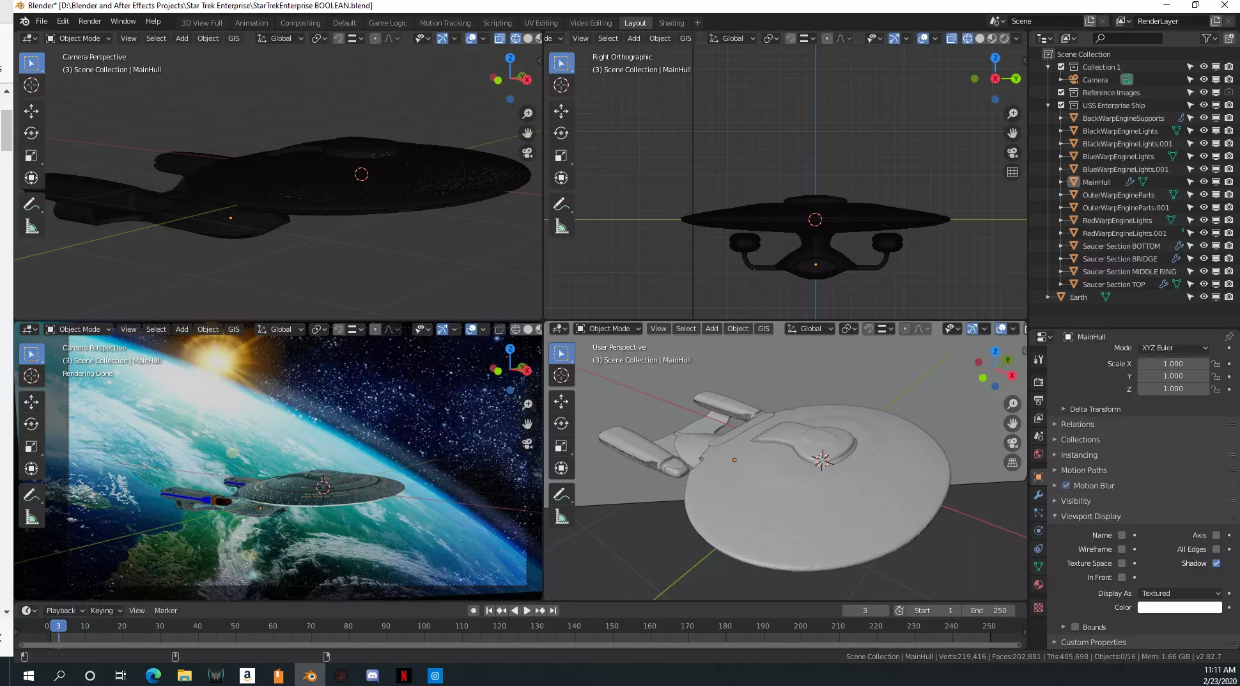Collapse the Viewport Display panel
The image size is (1240, 686).
click(x=1090, y=517)
